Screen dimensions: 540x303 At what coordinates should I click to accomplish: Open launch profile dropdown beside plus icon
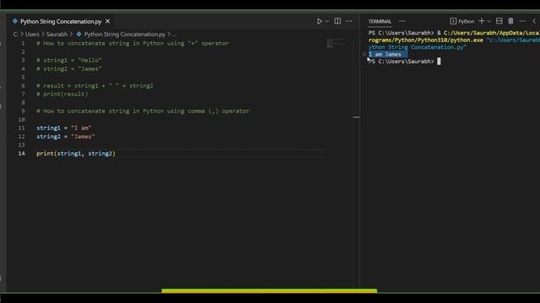[489, 21]
